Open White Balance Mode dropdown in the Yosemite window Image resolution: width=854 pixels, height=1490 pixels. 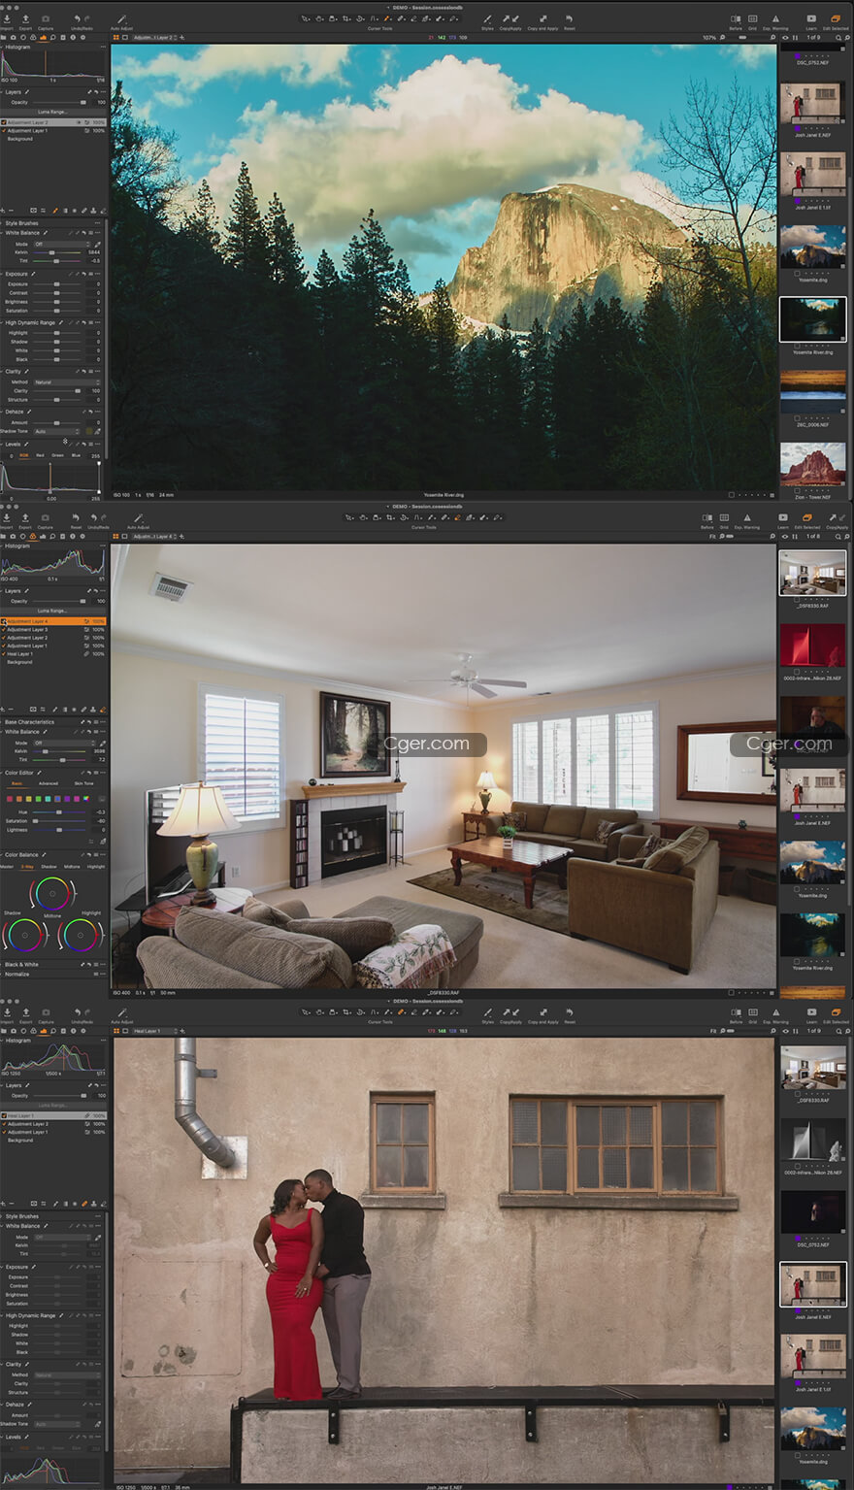tap(61, 245)
